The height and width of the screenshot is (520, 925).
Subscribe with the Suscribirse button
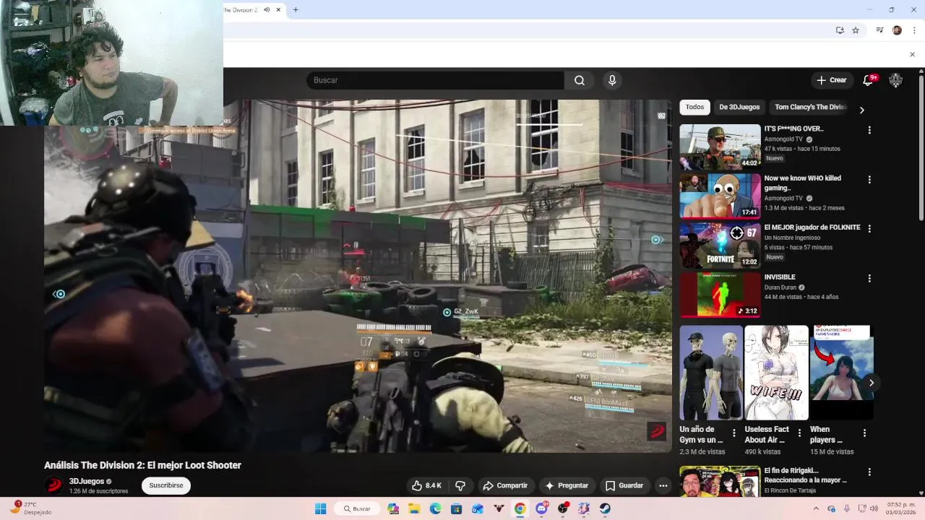166,485
